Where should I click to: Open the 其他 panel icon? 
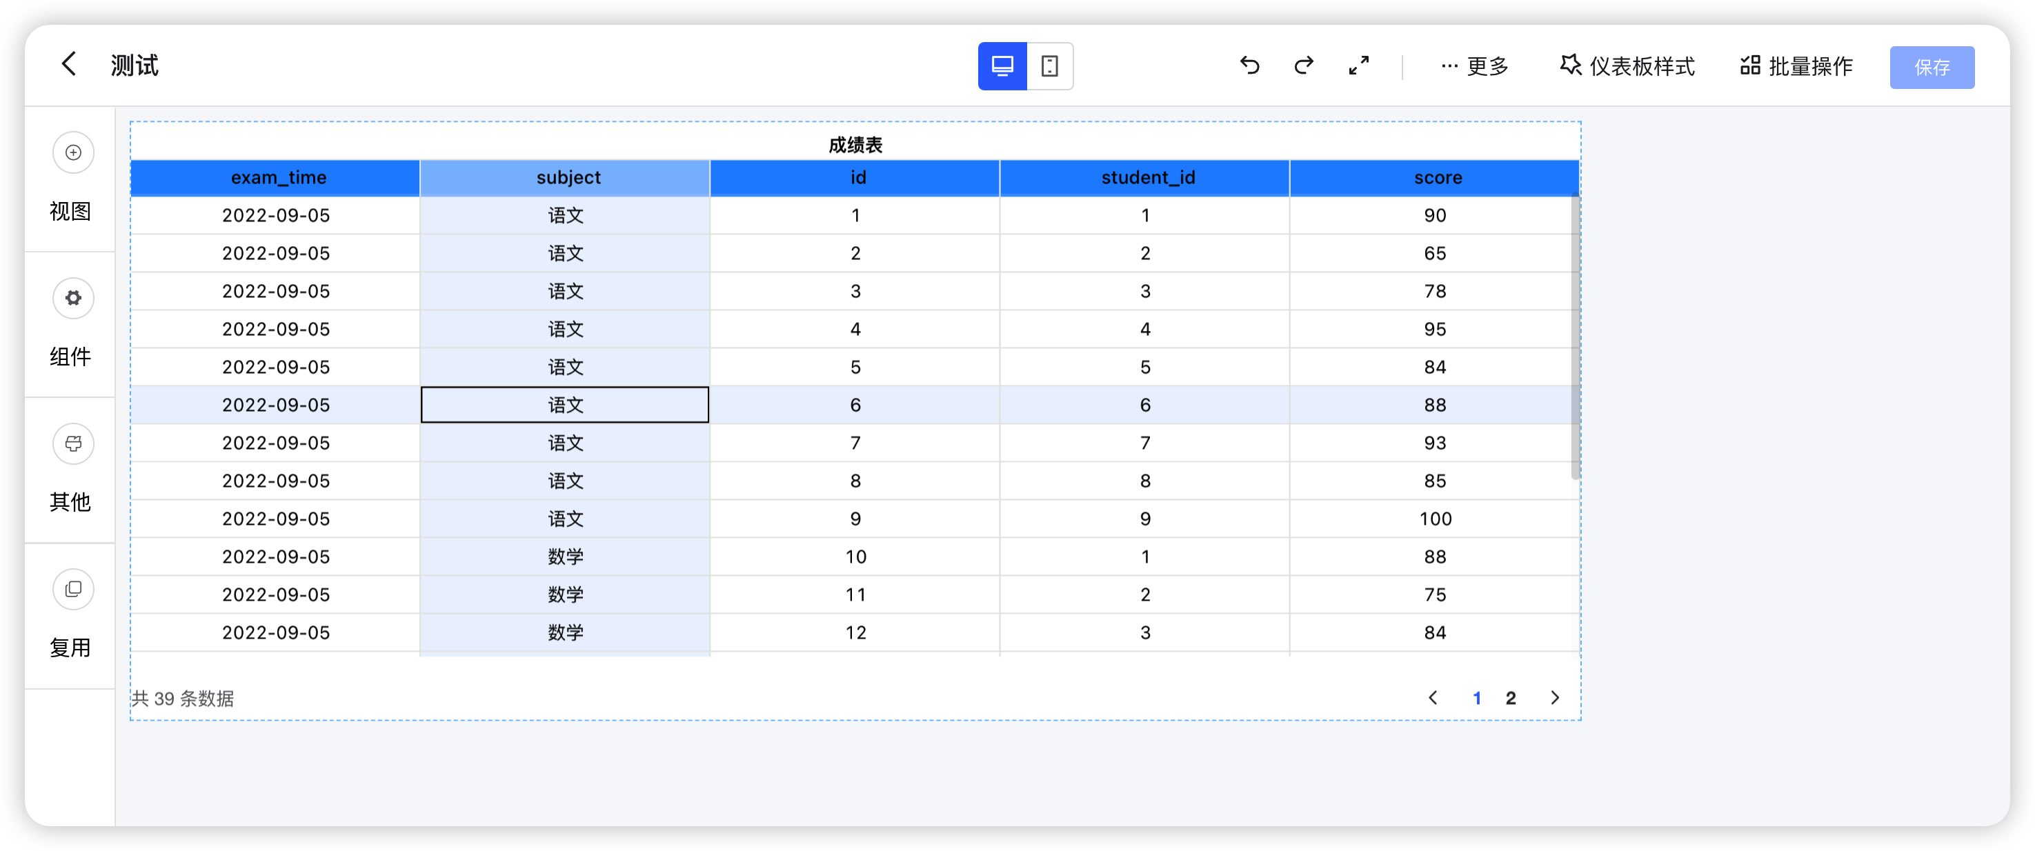point(72,443)
